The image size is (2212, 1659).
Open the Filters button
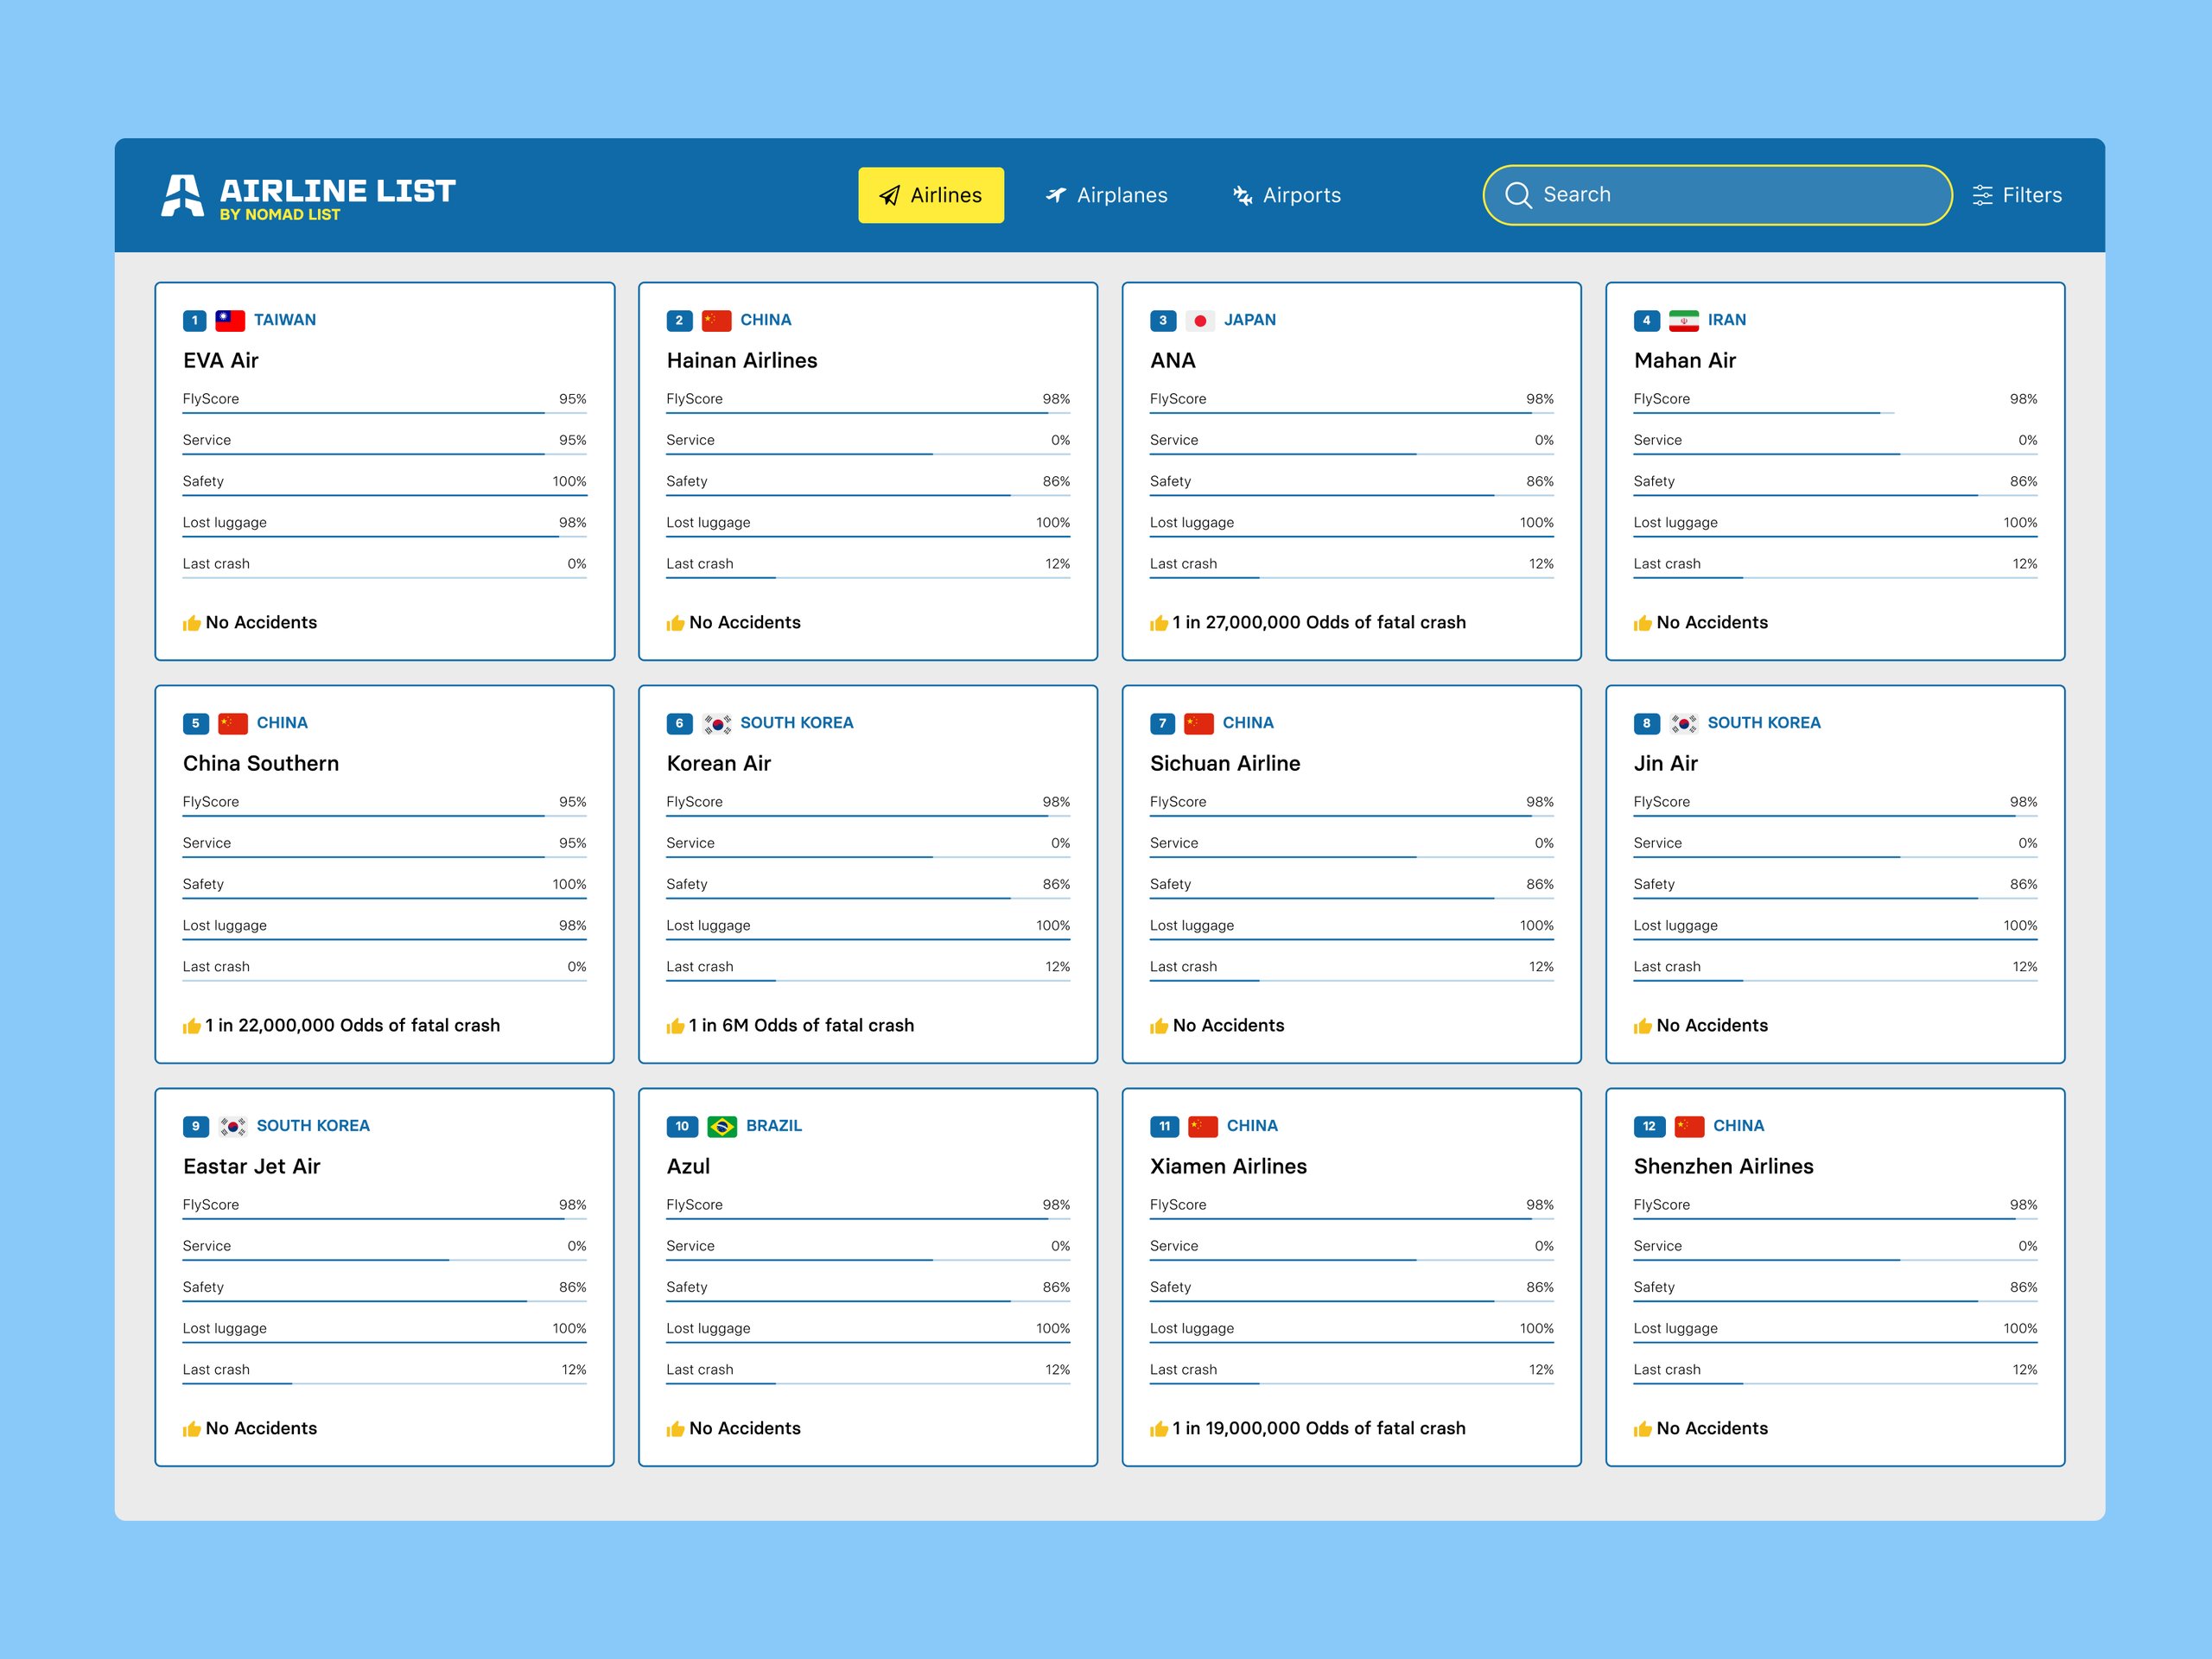[x=2016, y=195]
